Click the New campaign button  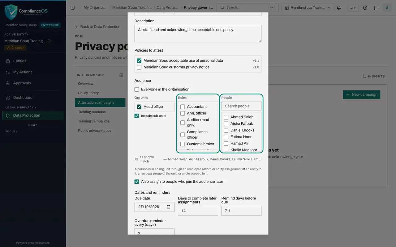tap(362, 94)
